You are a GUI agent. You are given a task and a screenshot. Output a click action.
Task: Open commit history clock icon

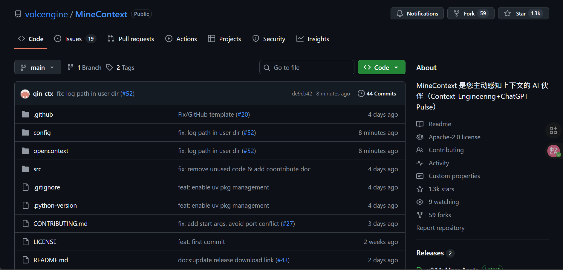pos(361,93)
